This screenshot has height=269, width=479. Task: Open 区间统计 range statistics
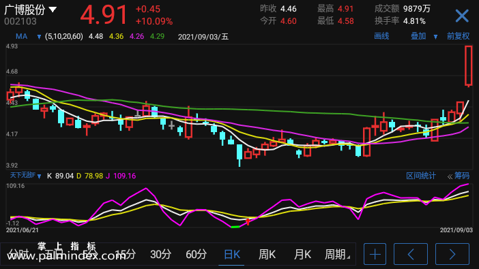420,176
